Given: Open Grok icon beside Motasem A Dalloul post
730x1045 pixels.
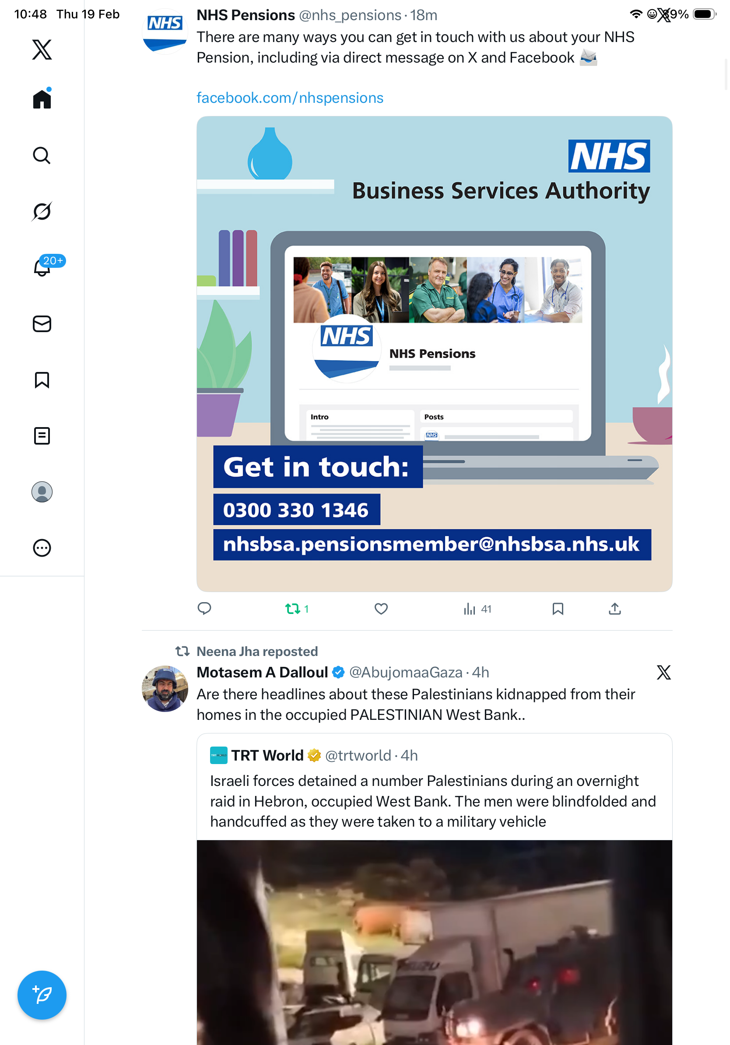Looking at the screenshot, I should 663,672.
